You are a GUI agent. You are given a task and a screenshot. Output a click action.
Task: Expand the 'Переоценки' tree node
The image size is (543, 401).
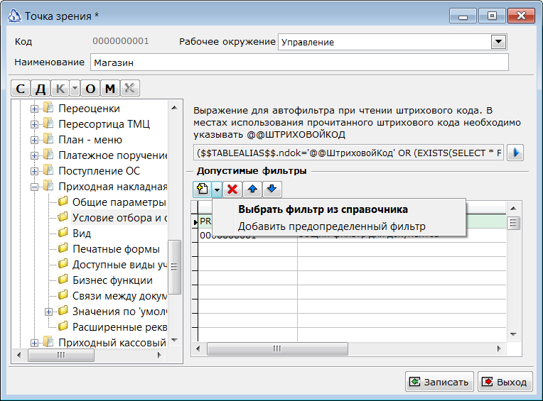(34, 109)
